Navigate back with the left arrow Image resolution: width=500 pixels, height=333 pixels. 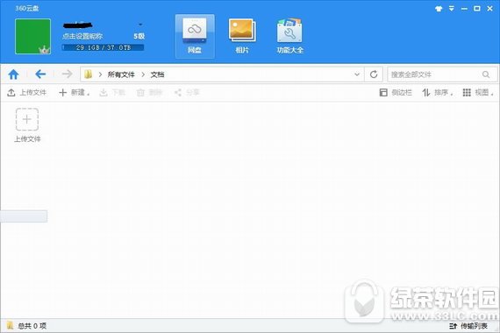point(40,74)
